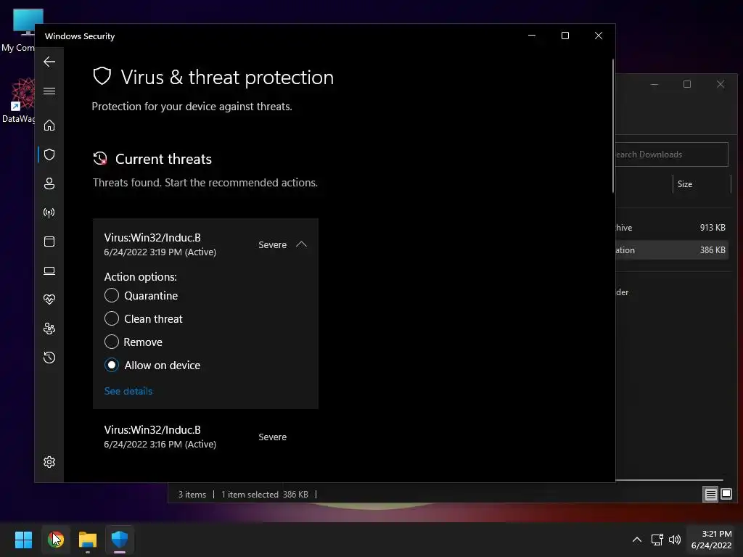
Task: Open Firewall & network protection sidebar icon
Action: click(49, 213)
